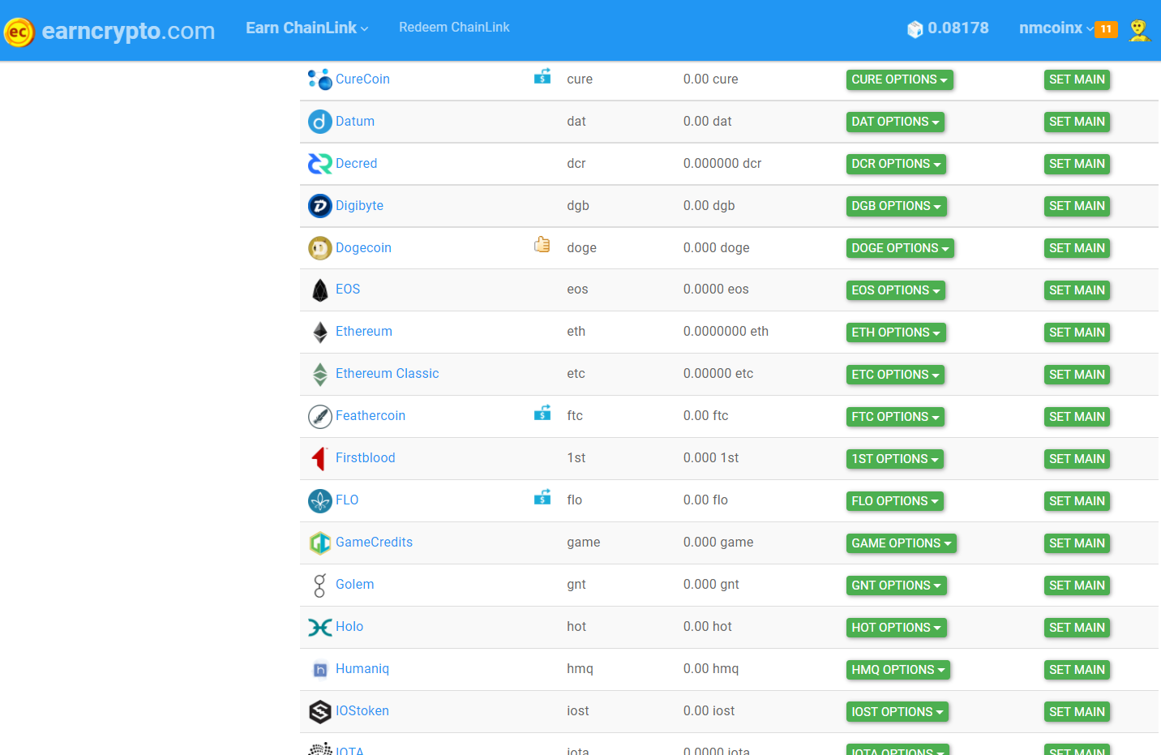Screen dimensions: 1161x755
Task: Click the 'hot' ticker text
Action: (x=576, y=627)
